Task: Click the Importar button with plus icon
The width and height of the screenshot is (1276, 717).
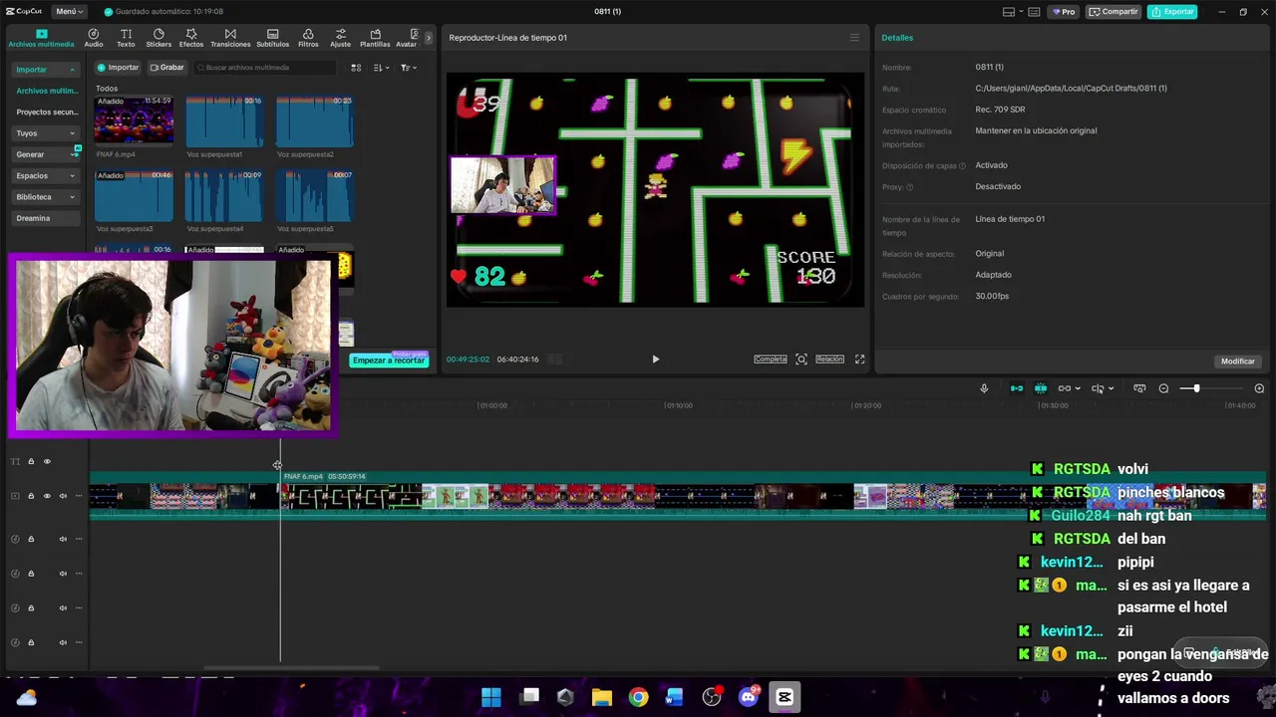Action: [118, 68]
